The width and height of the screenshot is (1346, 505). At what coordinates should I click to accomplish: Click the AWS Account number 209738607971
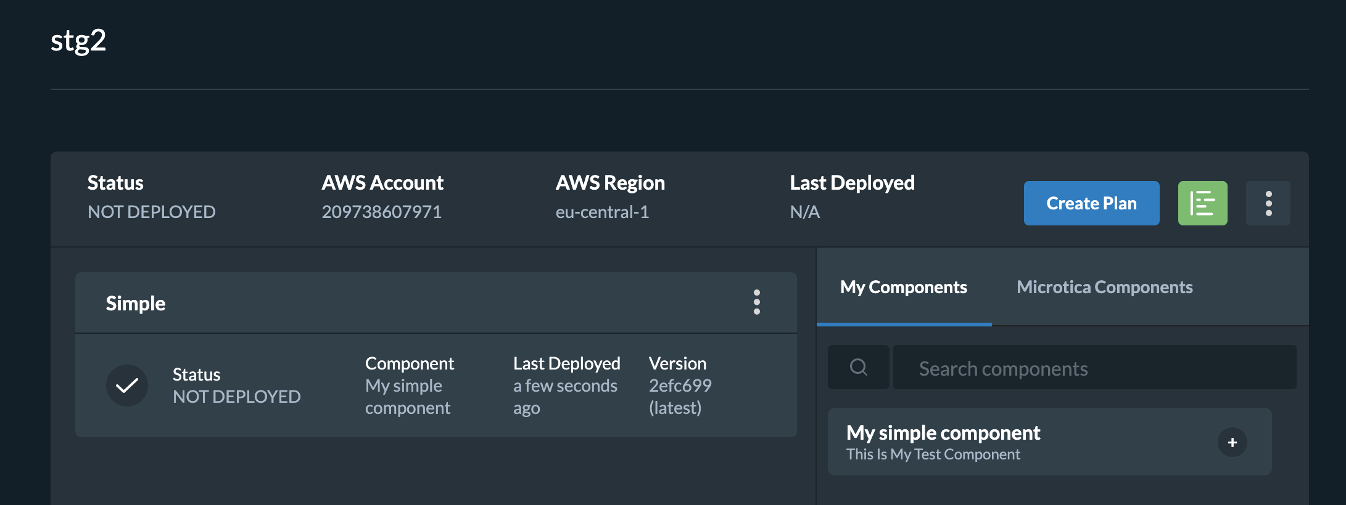tap(381, 212)
